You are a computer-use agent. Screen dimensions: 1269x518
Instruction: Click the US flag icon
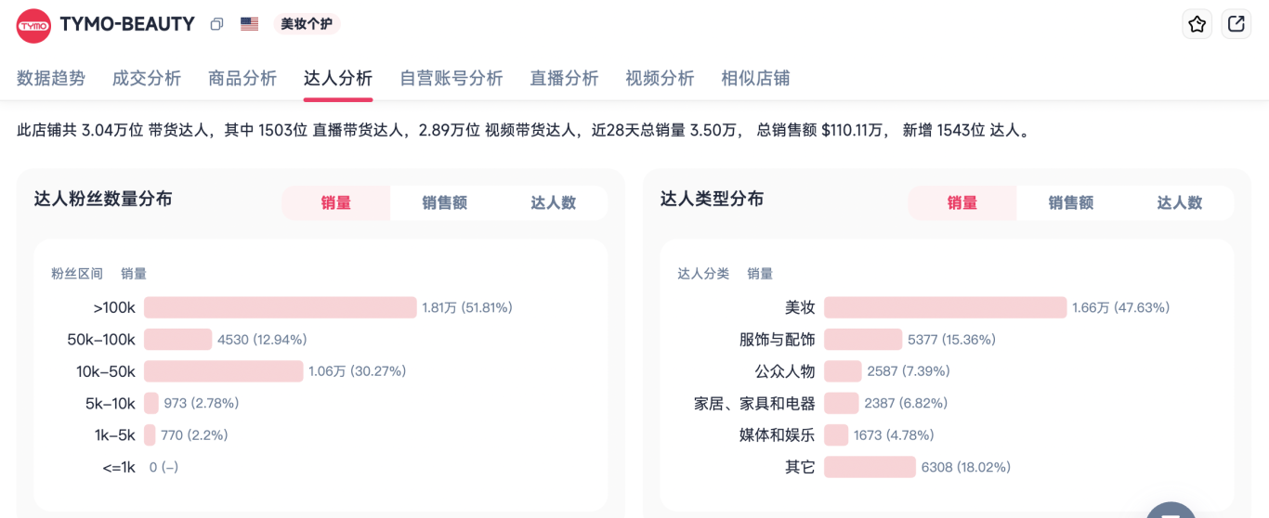(249, 24)
